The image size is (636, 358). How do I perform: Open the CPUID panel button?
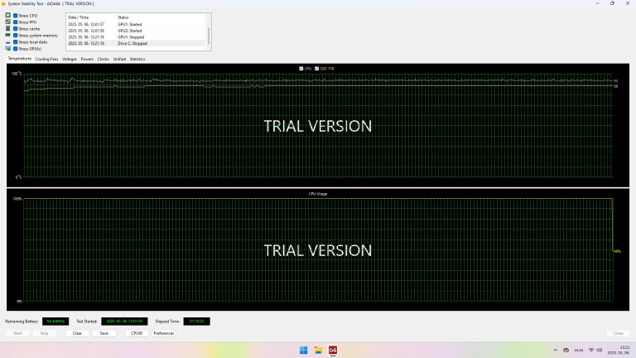point(137,333)
